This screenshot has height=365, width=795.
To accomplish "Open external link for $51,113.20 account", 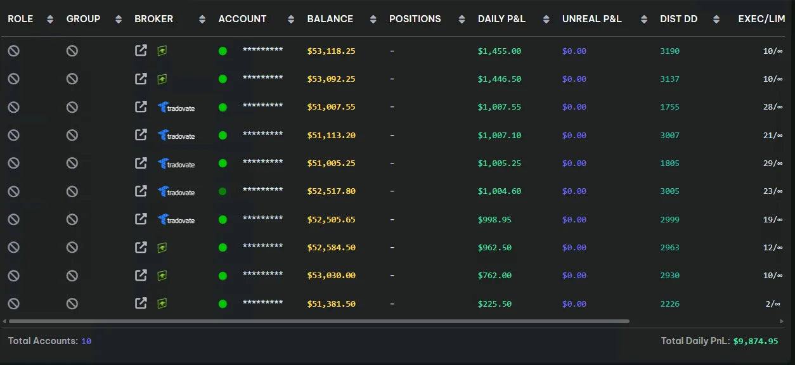I will (x=141, y=135).
